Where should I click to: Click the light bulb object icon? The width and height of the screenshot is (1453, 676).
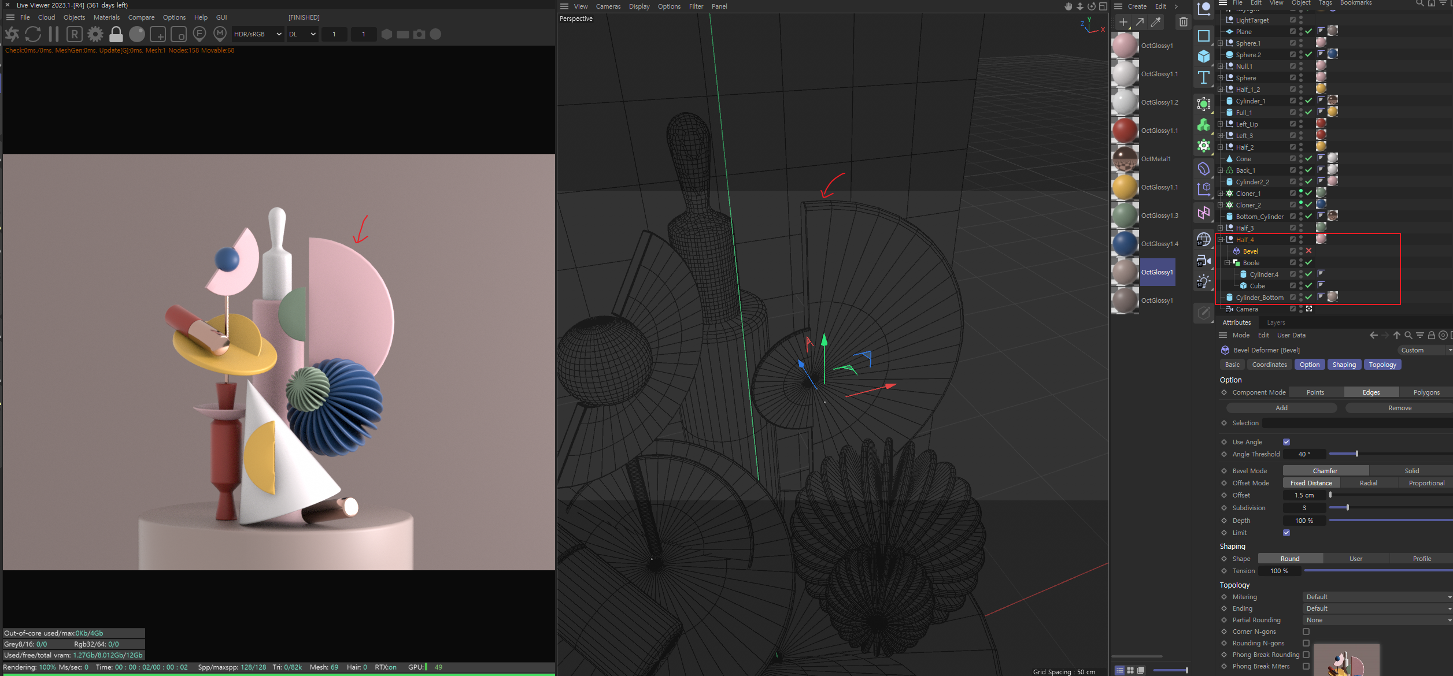(1204, 281)
